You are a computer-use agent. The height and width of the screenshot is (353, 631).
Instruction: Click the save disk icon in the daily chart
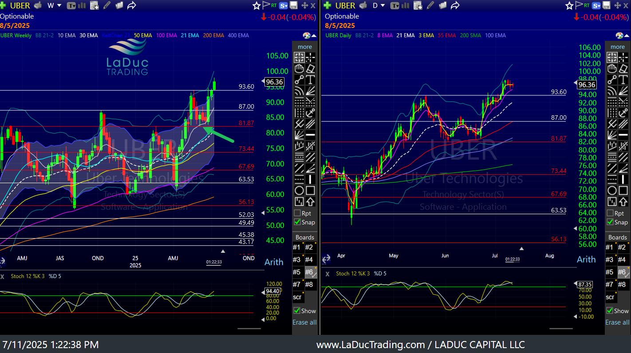coord(606,5)
